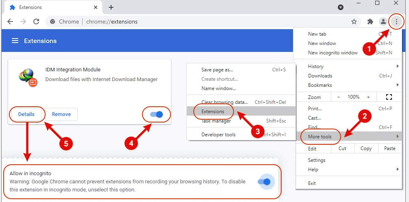Click the 100% zoom value
409x202 pixels.
353,97
